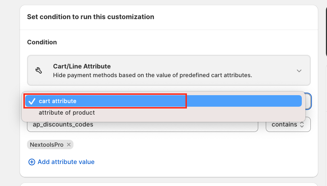This screenshot has width=327, height=186.
Task: Click the wrench icon beside Cart/Line Attribute
Action: pyautogui.click(x=39, y=70)
